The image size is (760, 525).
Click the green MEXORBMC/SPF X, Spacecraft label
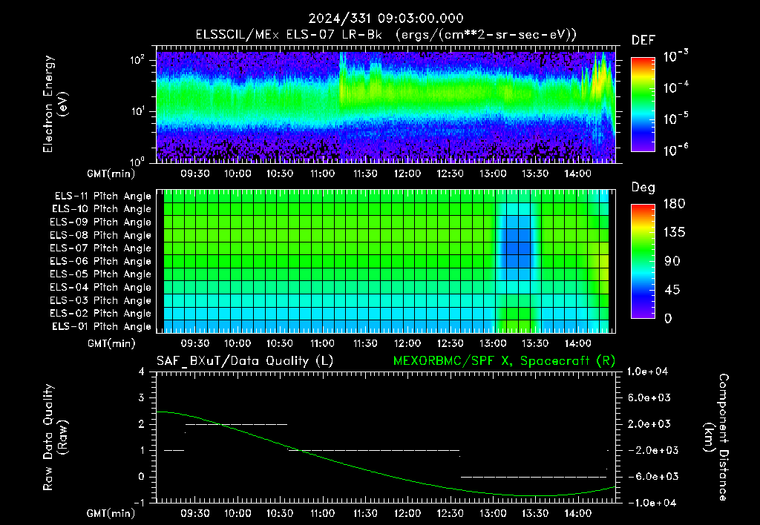(504, 361)
